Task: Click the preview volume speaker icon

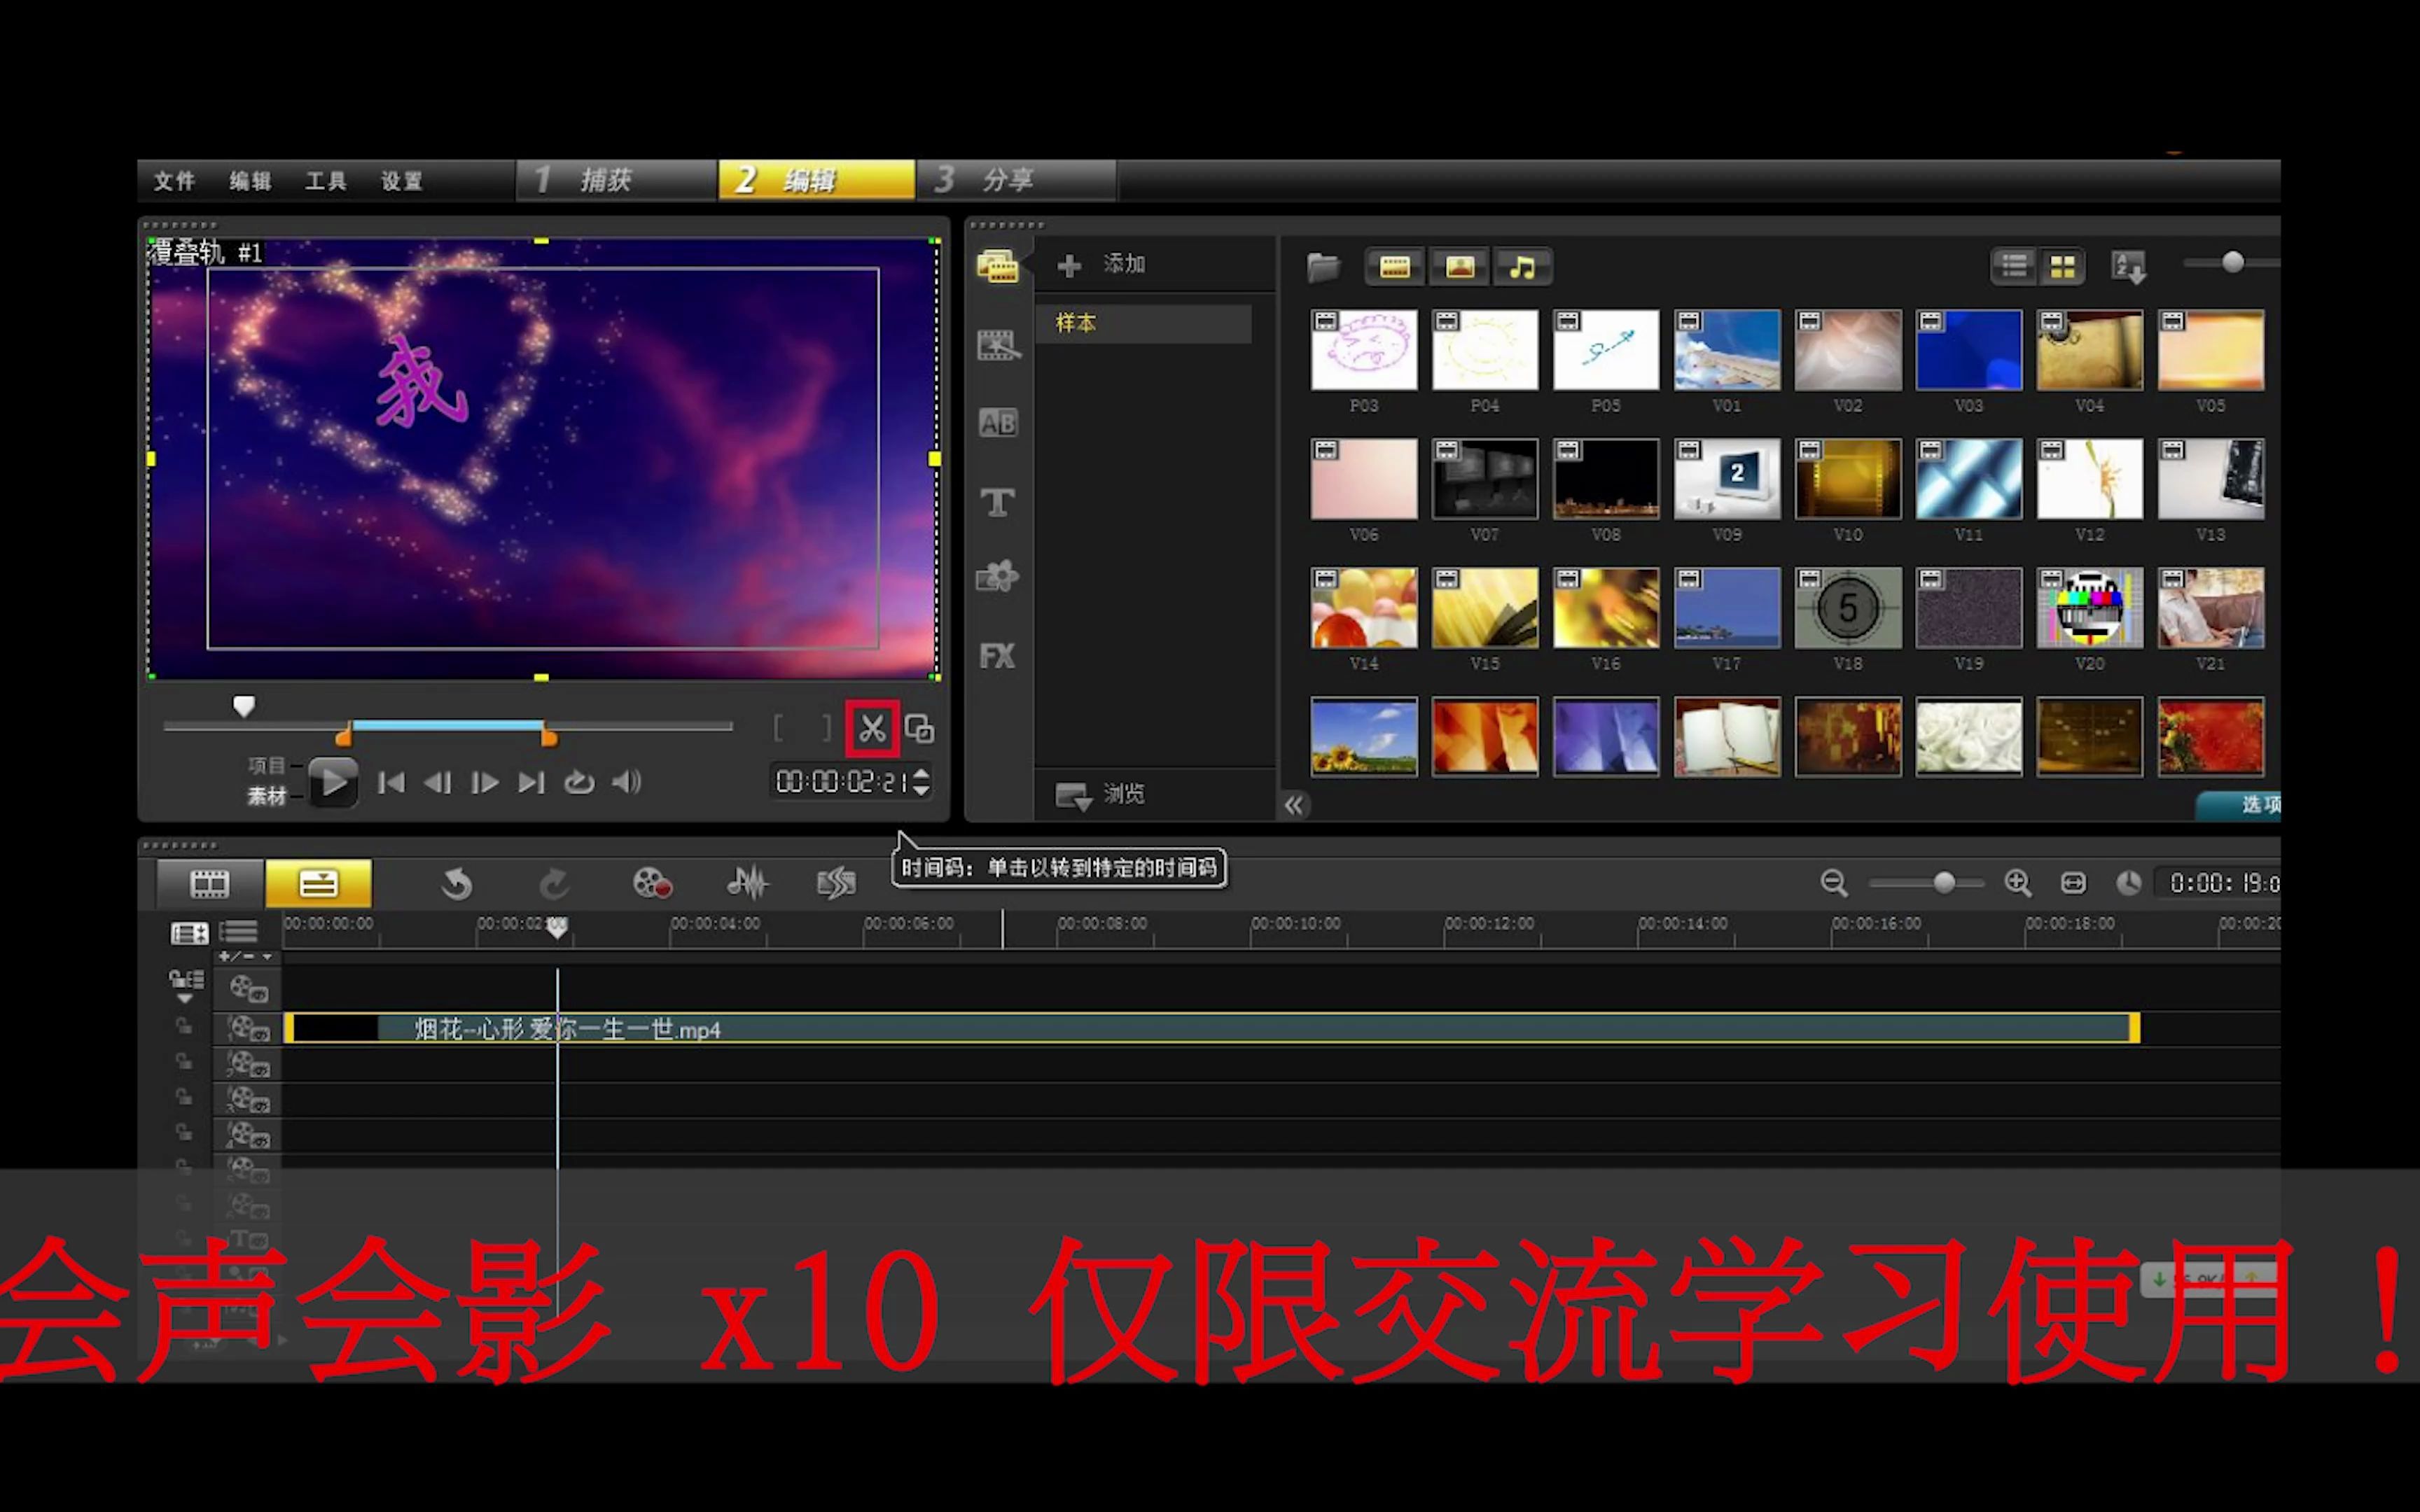Action: pyautogui.click(x=626, y=782)
